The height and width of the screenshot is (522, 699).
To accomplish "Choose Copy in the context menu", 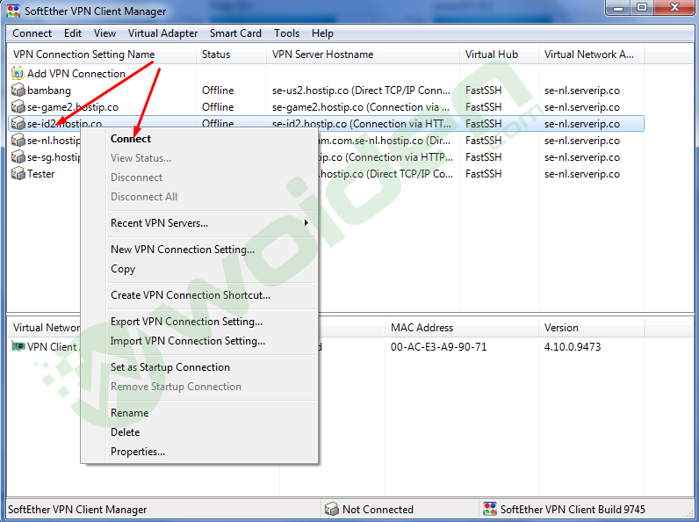I will point(123,269).
